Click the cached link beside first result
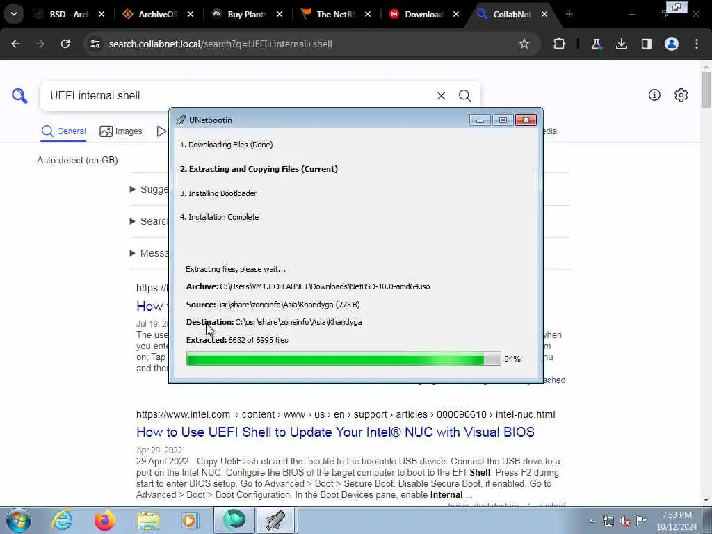The height and width of the screenshot is (534, 712). [554, 380]
